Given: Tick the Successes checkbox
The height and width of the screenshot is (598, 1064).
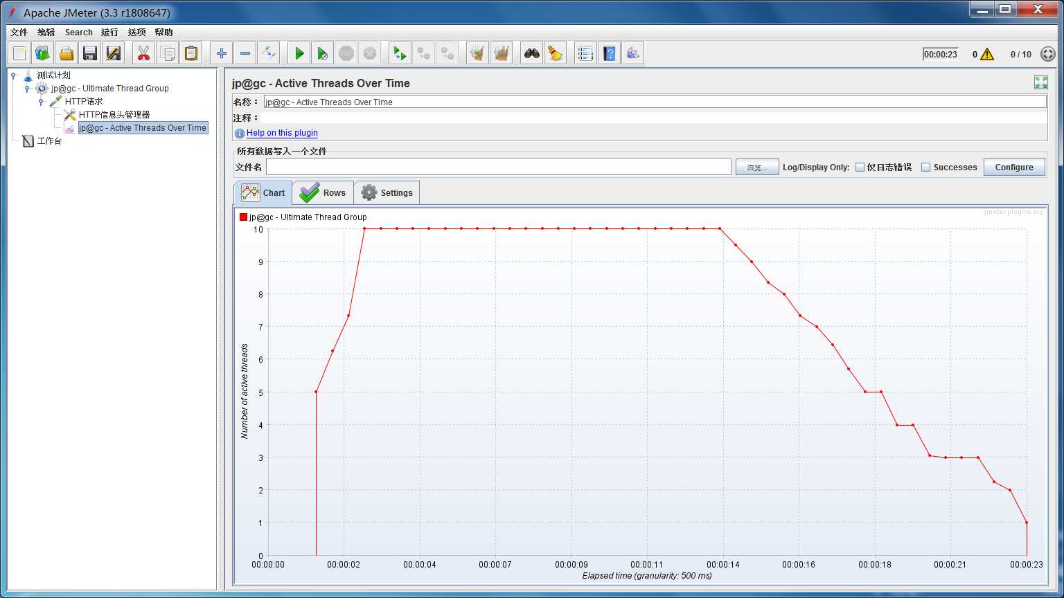Looking at the screenshot, I should point(925,167).
